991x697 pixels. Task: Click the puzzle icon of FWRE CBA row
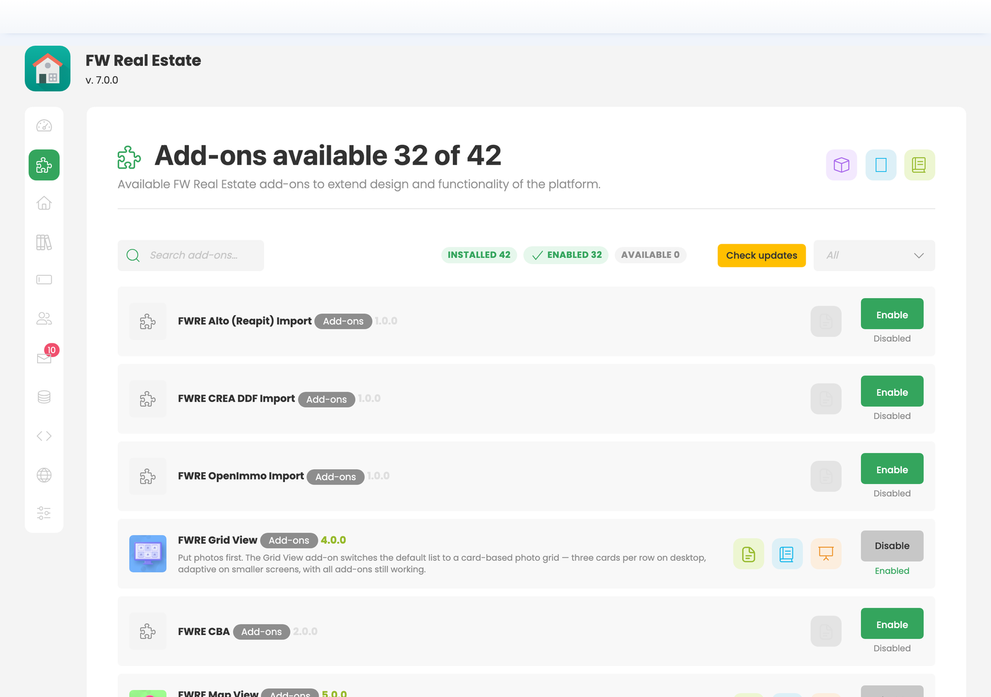(x=148, y=631)
